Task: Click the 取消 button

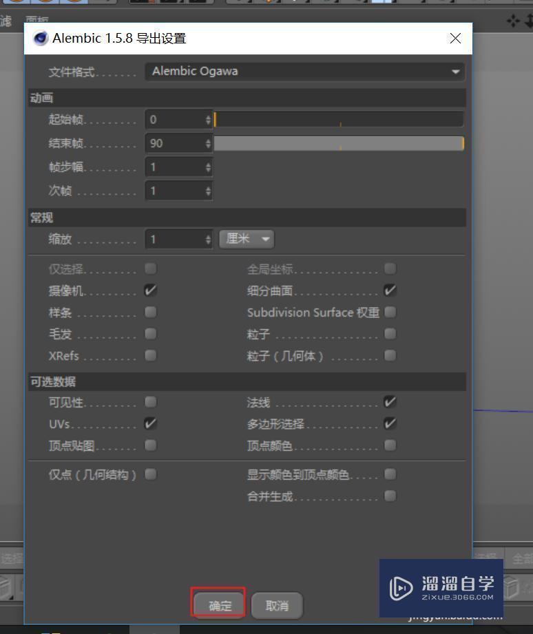Action: [x=277, y=605]
